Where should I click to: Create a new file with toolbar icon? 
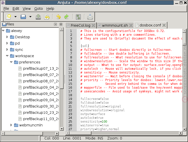[8, 17]
